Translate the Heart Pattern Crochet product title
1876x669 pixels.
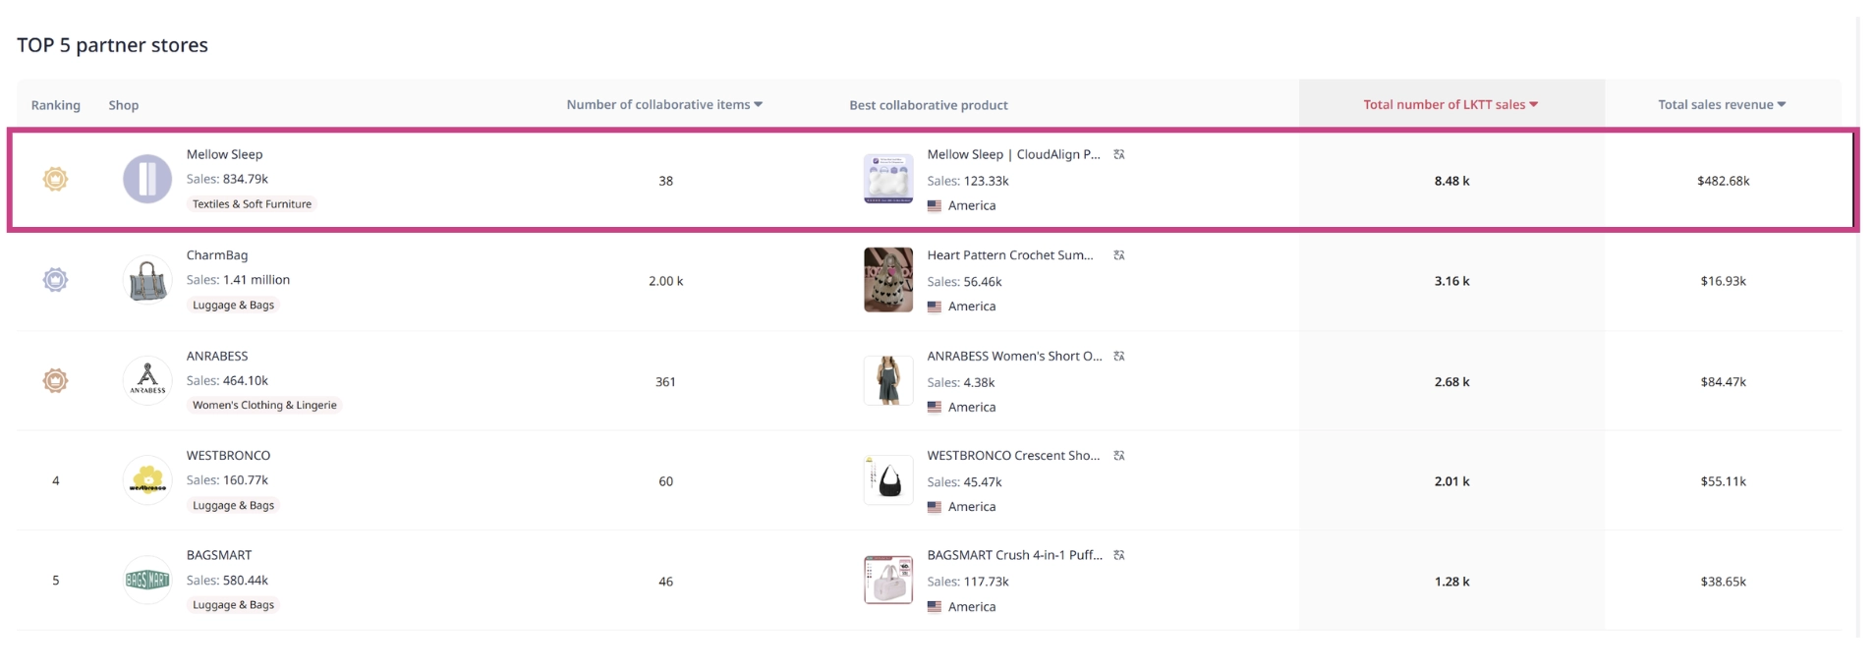[x=1118, y=255]
